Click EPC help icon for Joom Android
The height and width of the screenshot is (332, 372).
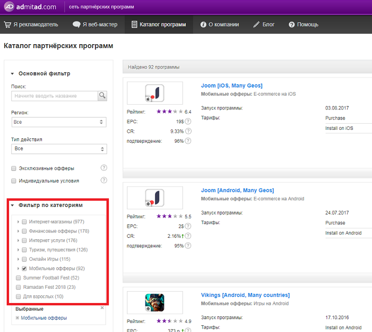coord(188,226)
